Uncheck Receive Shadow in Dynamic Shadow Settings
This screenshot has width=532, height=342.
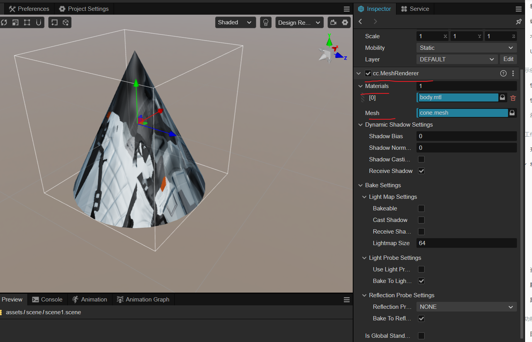pos(422,171)
